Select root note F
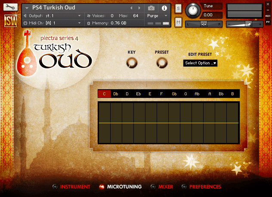The image size is (272, 197). tap(161, 94)
